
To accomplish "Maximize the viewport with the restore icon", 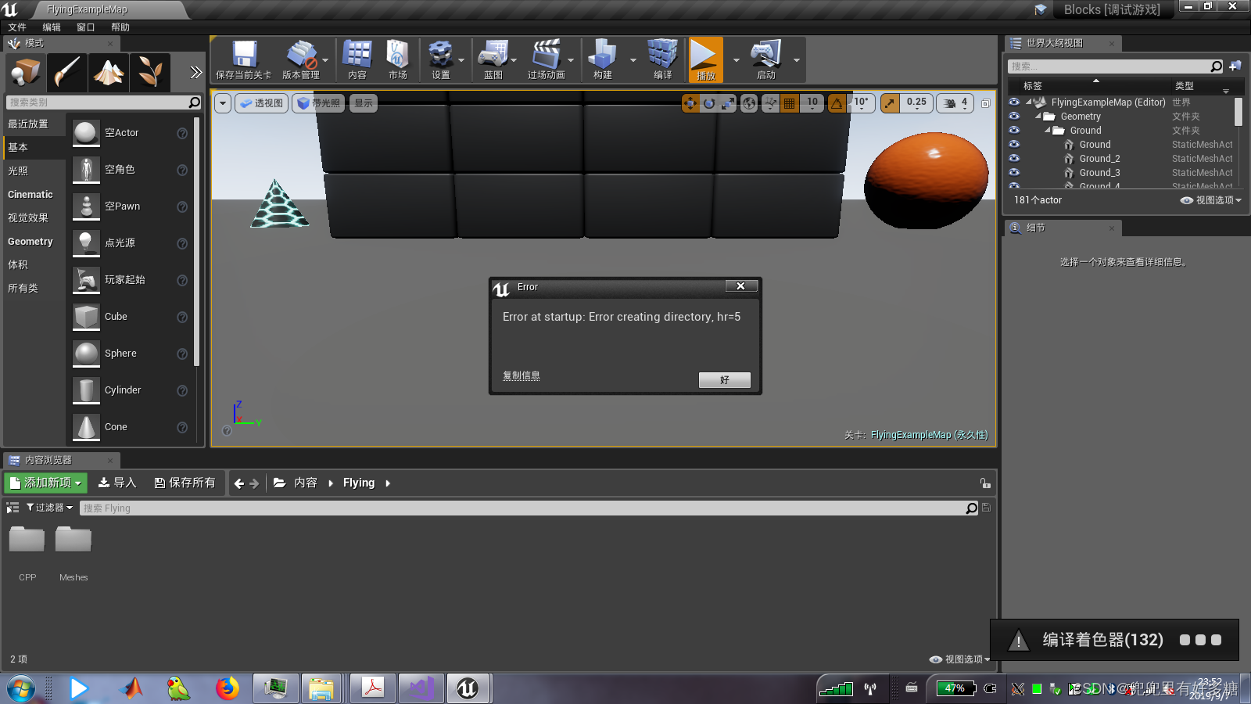I will 985,103.
